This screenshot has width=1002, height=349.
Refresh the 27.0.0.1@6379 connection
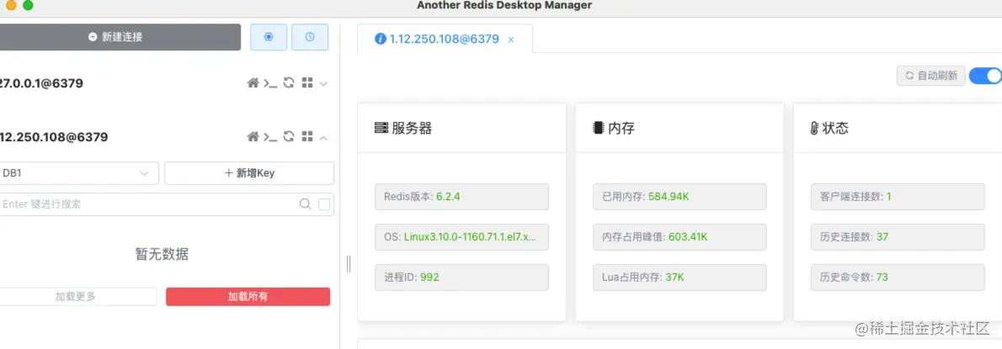(289, 83)
